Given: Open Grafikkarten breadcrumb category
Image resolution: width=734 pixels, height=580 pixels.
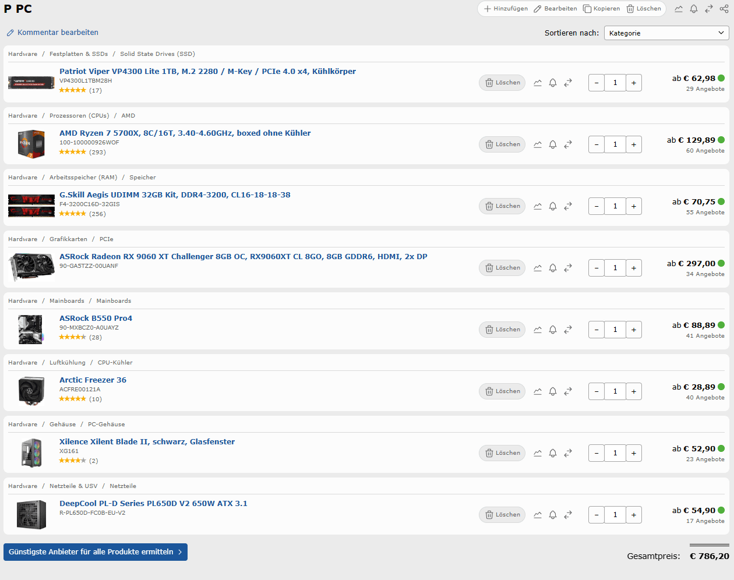Looking at the screenshot, I should click(x=68, y=239).
